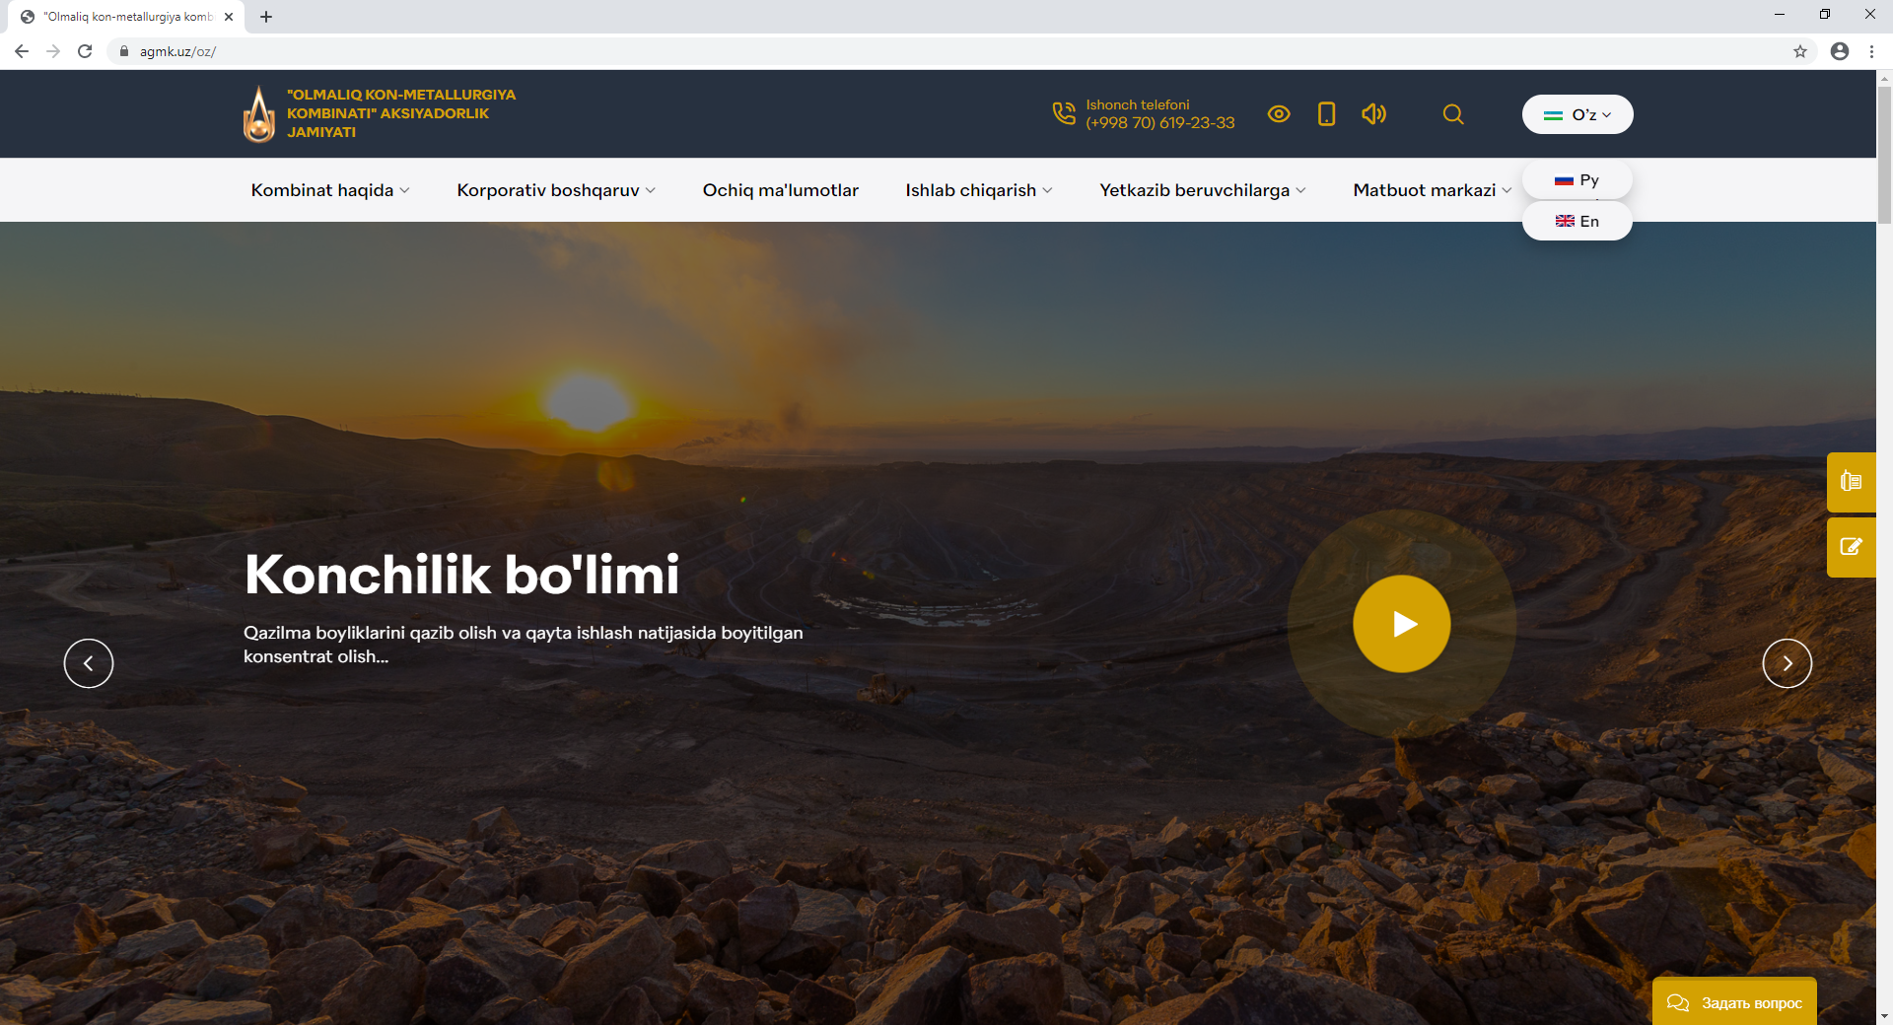Expand the Kombinat haqida menu
Viewport: 1893px width, 1025px height.
[x=329, y=190]
